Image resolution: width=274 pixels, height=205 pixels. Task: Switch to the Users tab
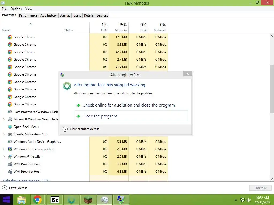77,15
